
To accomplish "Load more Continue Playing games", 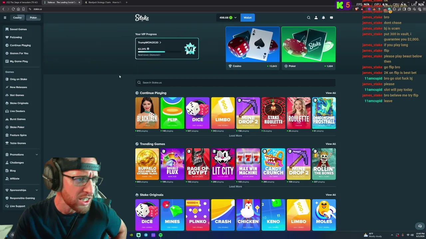I will pos(235,135).
